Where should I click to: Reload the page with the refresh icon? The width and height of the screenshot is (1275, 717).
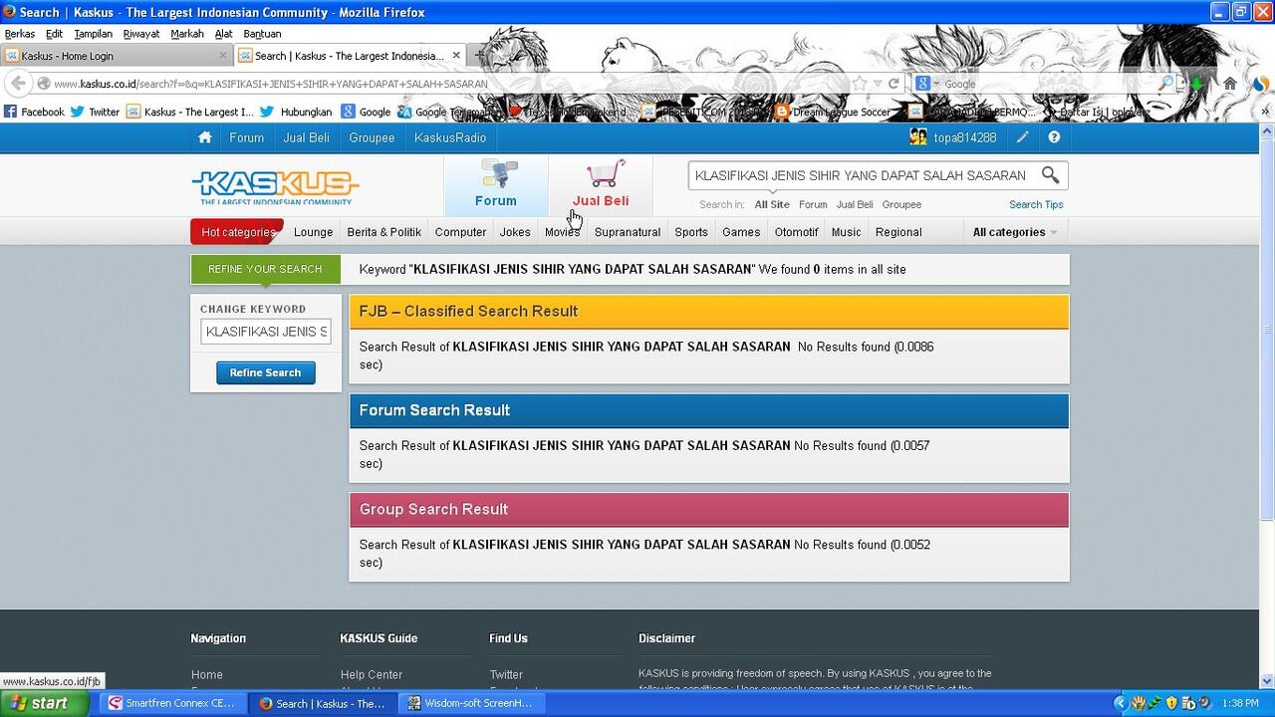(893, 84)
